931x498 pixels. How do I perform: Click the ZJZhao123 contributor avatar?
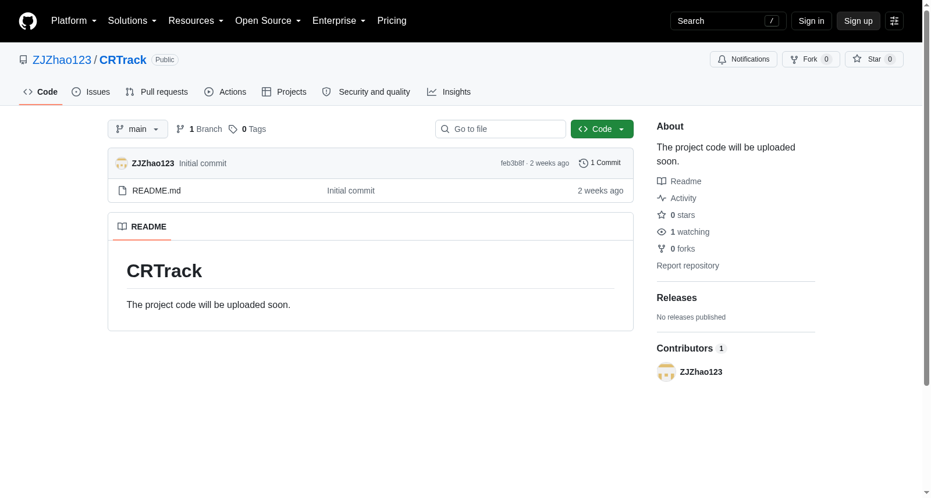[x=666, y=372]
